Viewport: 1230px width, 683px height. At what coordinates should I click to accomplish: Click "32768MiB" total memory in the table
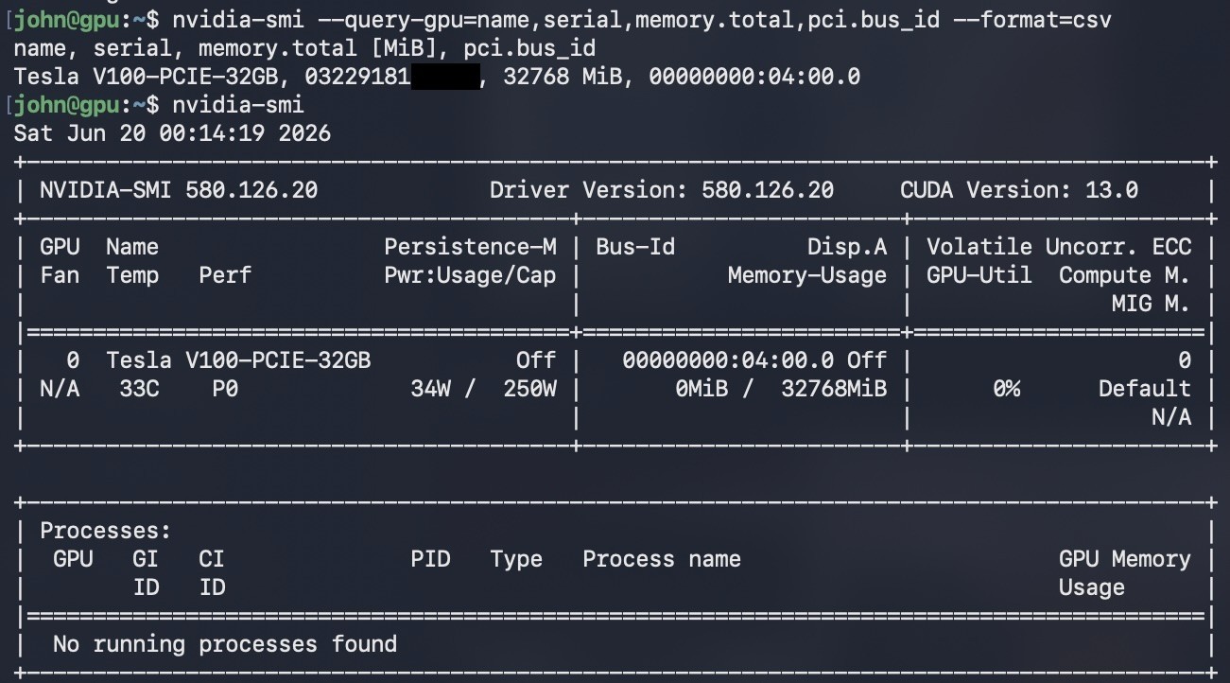coord(834,388)
